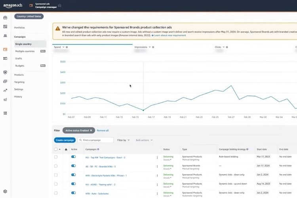Viewport: 297px width, 198px height.
Task: Open the briefcase icon in the left rail
Action: click(x=5, y=17)
